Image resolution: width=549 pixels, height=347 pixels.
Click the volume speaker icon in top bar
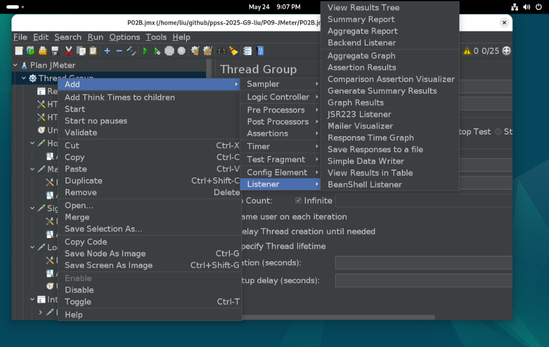[x=526, y=7]
